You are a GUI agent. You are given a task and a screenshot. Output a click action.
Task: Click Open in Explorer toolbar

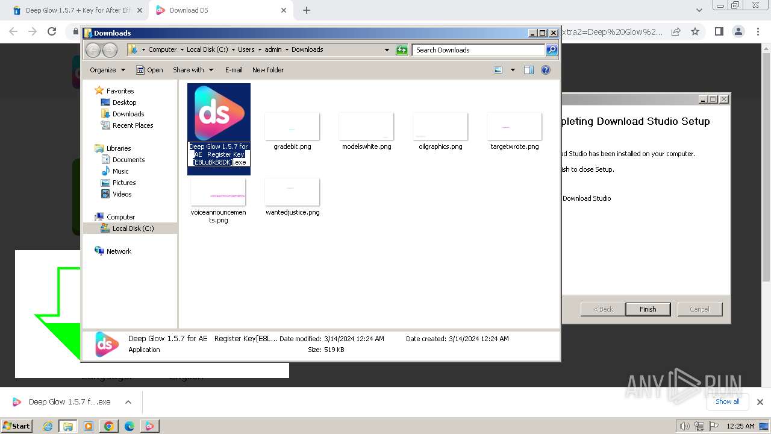149,70
